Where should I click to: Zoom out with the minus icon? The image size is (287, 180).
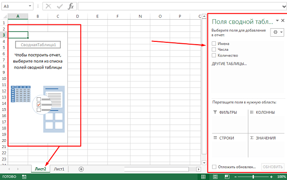click(x=236, y=177)
